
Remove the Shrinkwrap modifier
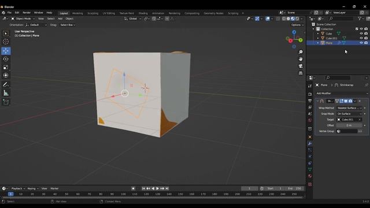pyautogui.click(x=360, y=101)
